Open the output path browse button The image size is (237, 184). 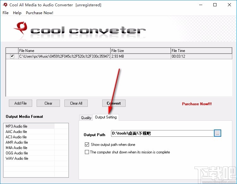[x=217, y=133]
